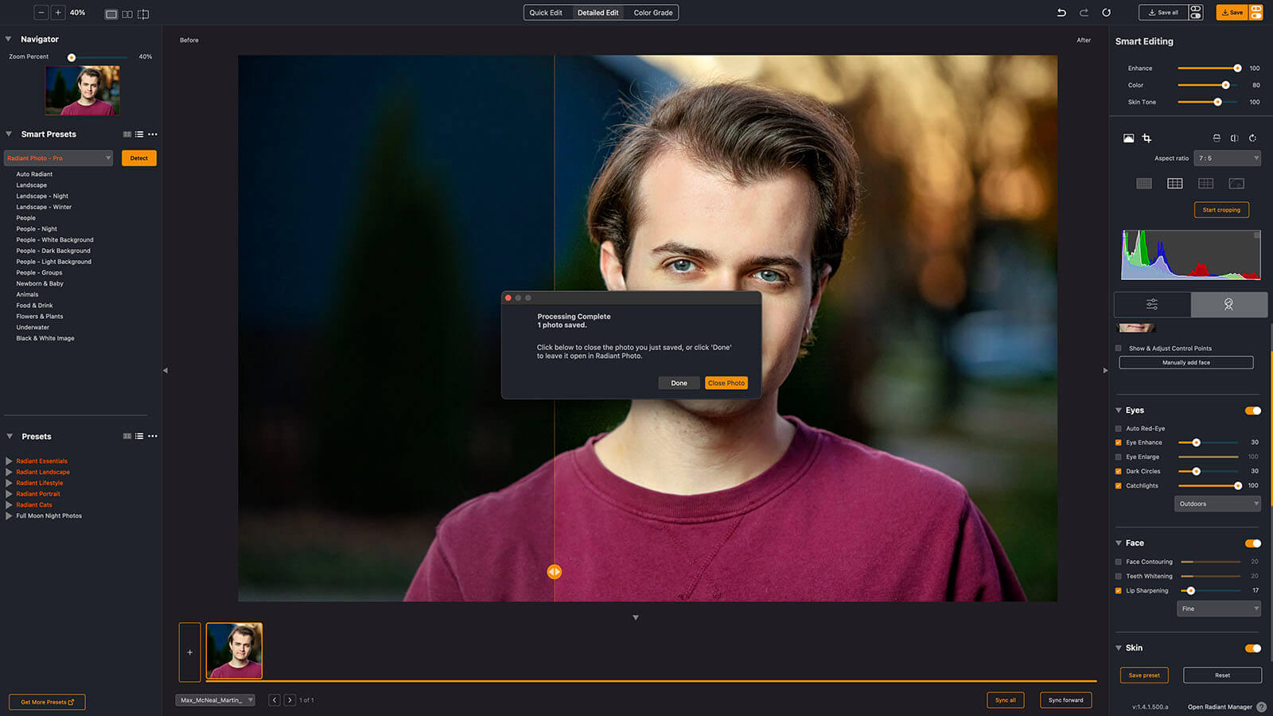Enable the Auto Red-Eye checkbox
This screenshot has height=716, width=1273.
pos(1118,429)
